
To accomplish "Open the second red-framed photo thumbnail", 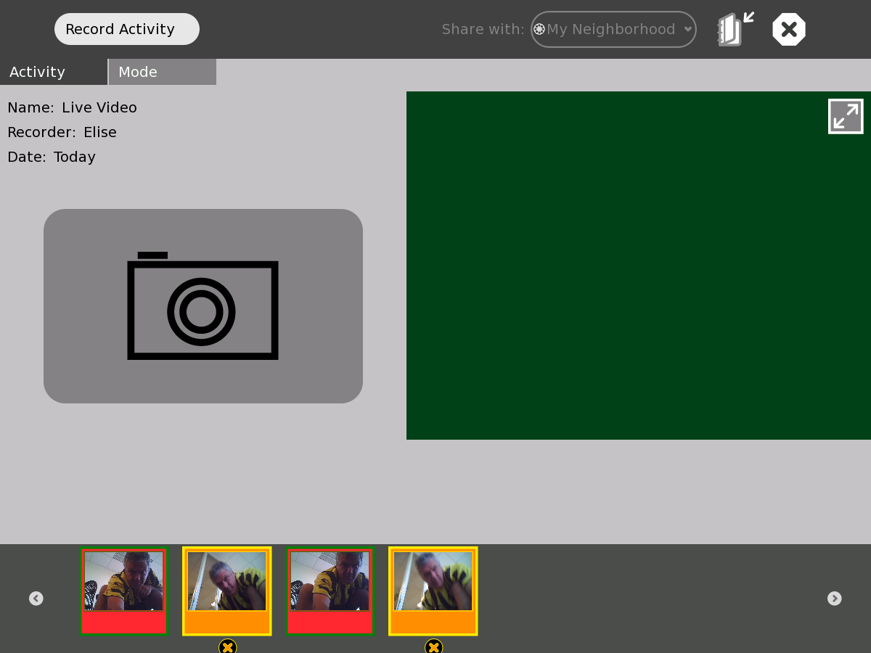I will click(330, 591).
